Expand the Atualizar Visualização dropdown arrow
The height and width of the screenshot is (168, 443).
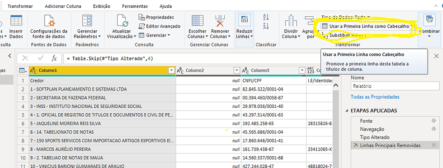[x=135, y=37]
